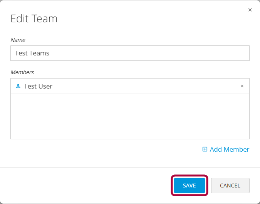Remove Test User from the members list
260x204 pixels.
(242, 86)
